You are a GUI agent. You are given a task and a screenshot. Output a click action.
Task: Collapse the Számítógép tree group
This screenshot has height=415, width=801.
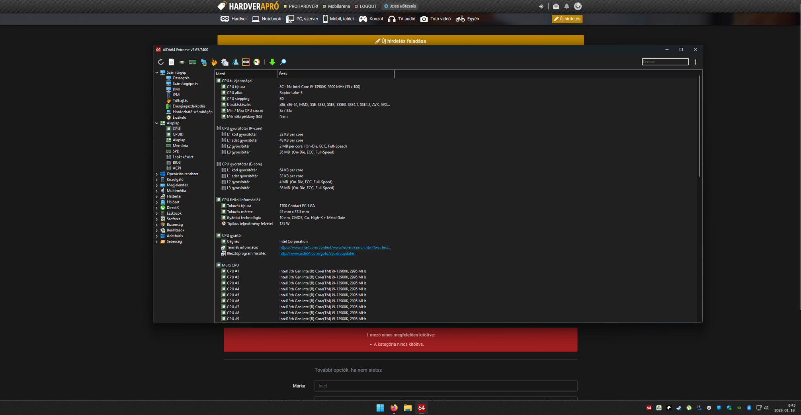[157, 72]
